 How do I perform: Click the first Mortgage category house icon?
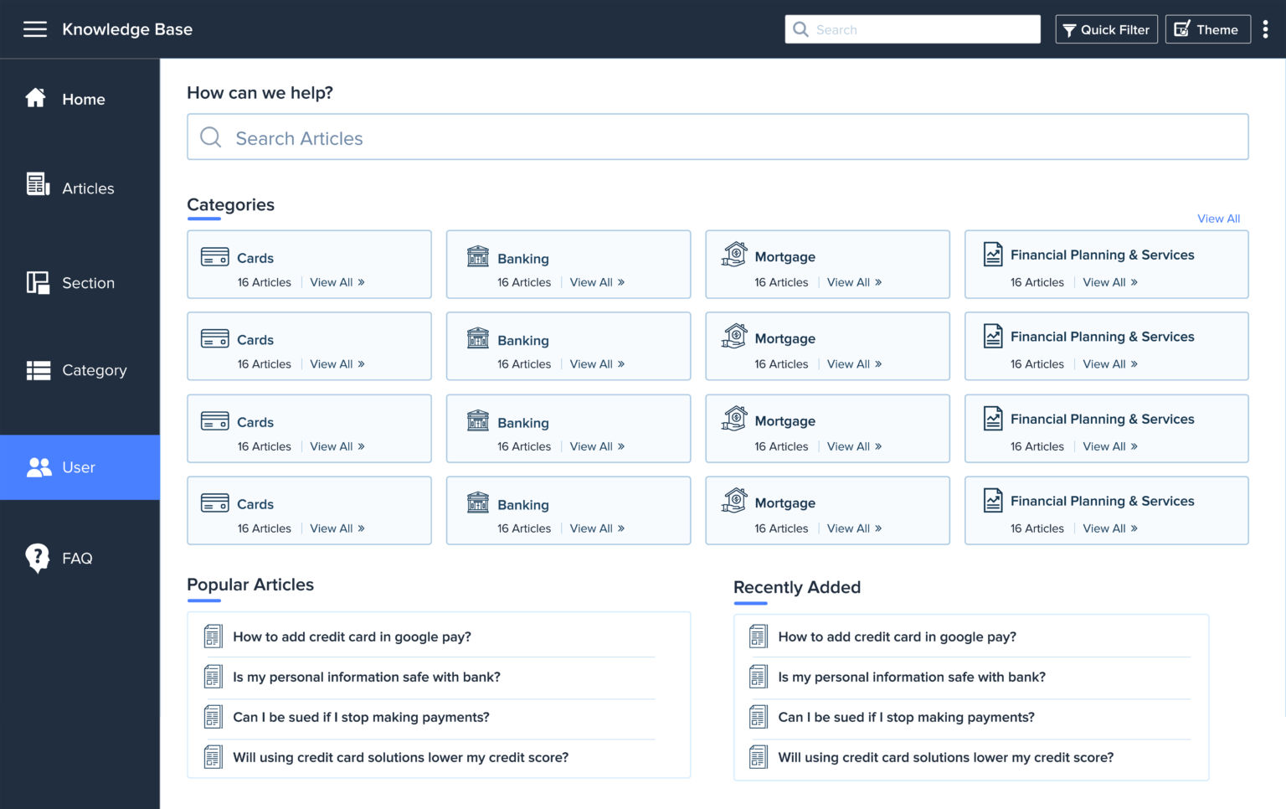coord(734,255)
